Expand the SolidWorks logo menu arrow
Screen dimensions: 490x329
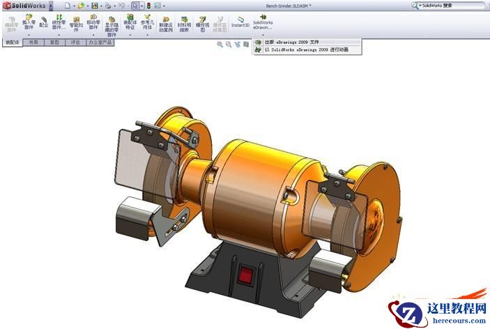[51, 6]
